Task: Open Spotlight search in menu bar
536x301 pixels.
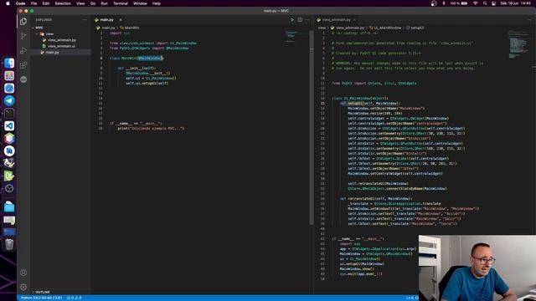Action: point(485,3)
